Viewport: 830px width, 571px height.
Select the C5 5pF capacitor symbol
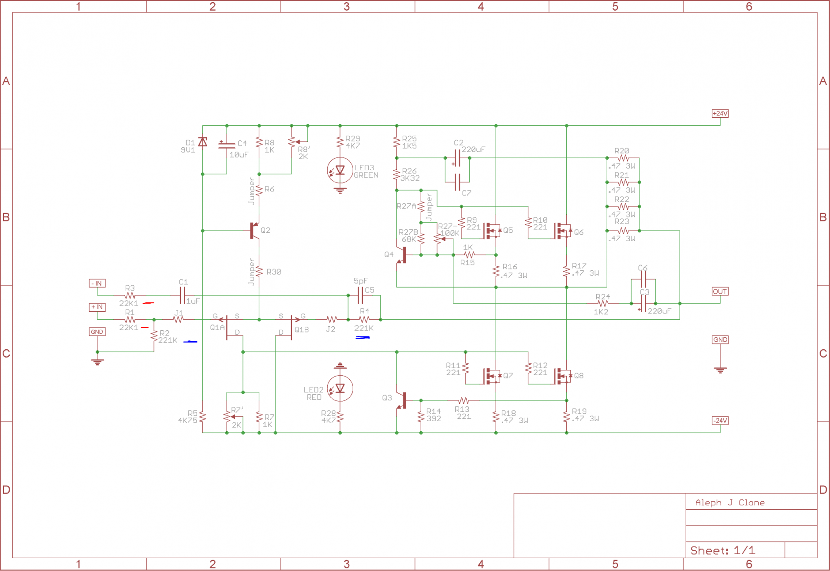tap(360, 295)
